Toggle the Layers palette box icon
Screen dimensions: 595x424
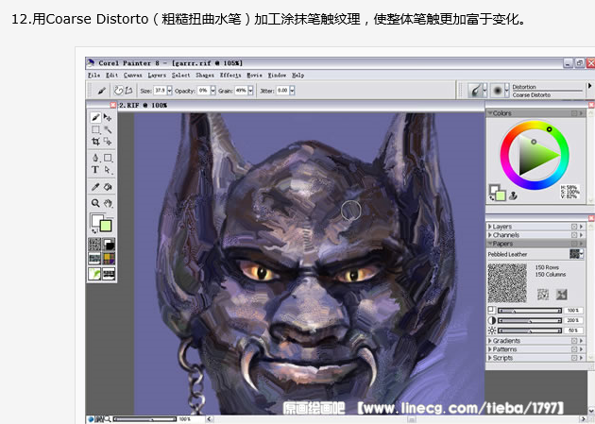pyautogui.click(x=574, y=227)
